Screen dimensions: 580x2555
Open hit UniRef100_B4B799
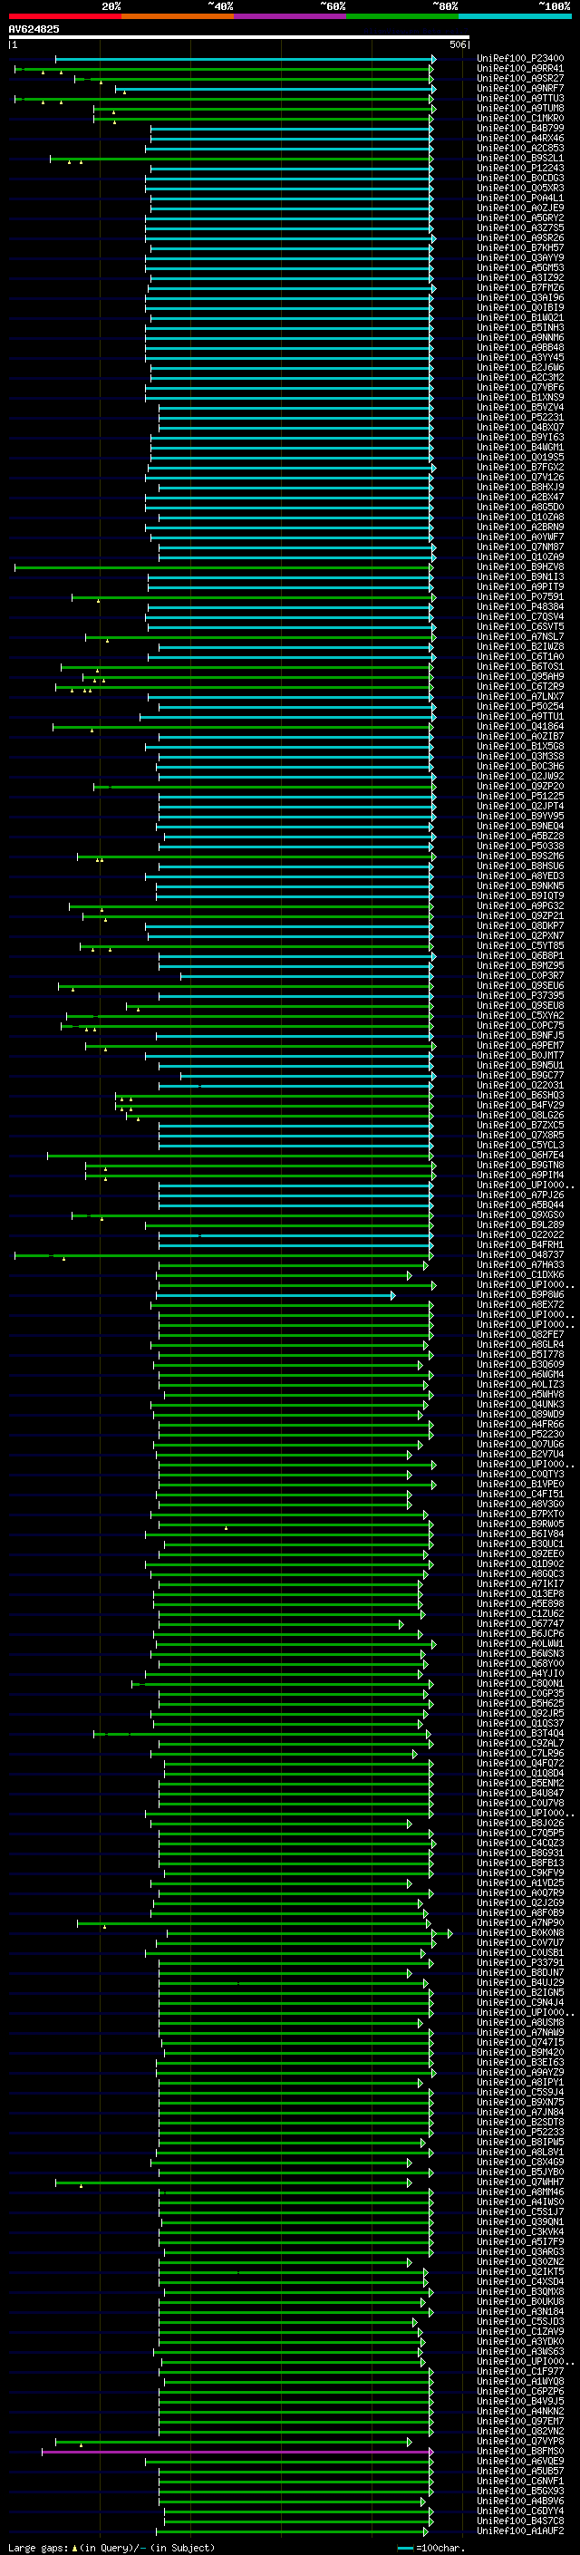point(520,128)
